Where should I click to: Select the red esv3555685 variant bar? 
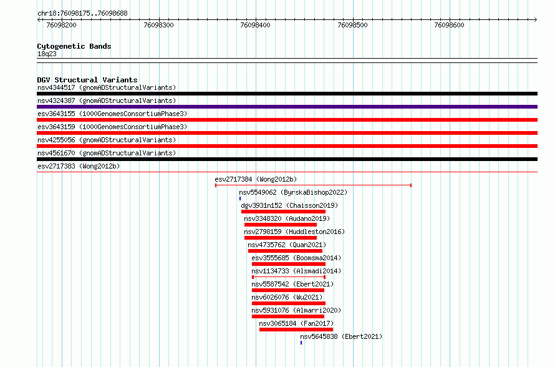point(289,264)
